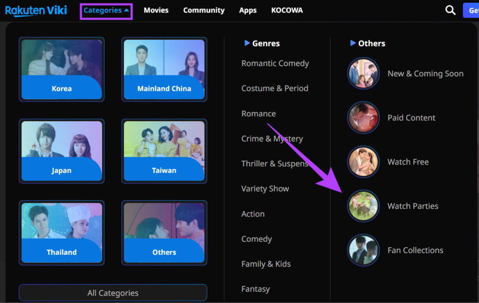Open the Community menu item
This screenshot has height=303, width=479.
[203, 10]
